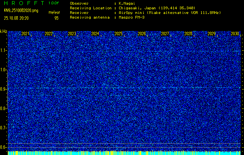Click the 2021 time marker
This screenshot has width=244, height=155.
(x=25, y=34)
